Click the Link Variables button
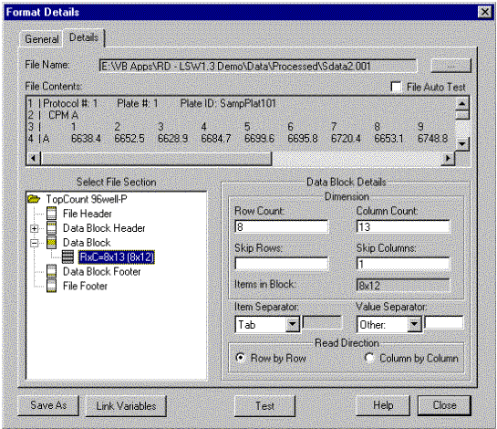 point(126,406)
